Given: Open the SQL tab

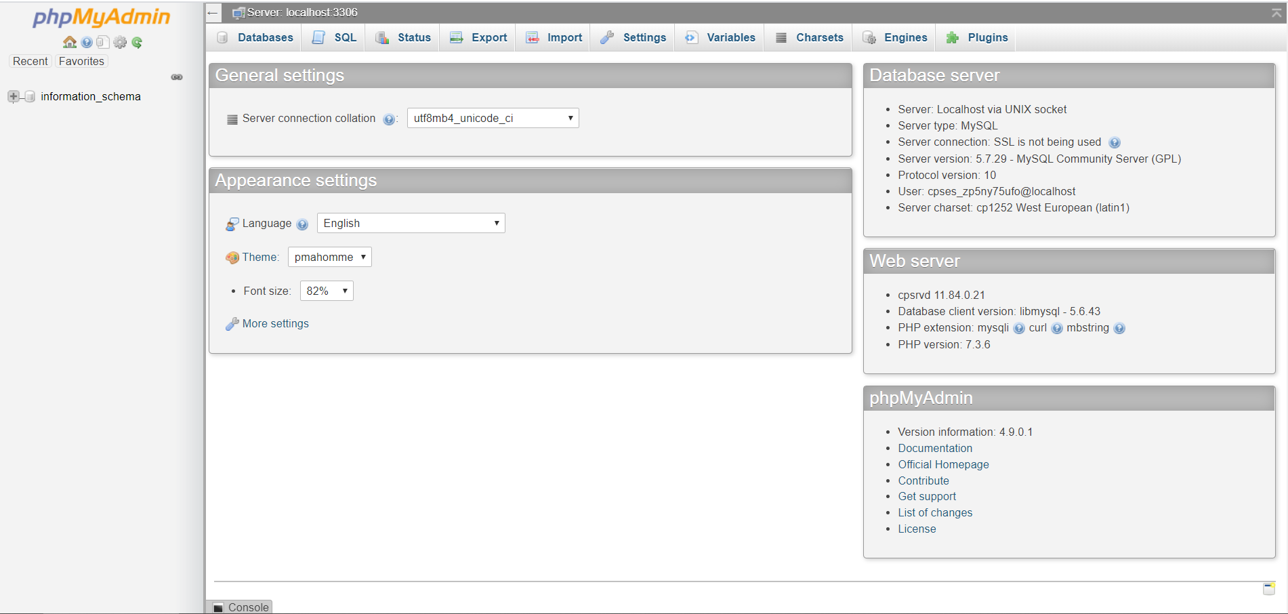Looking at the screenshot, I should coord(334,38).
